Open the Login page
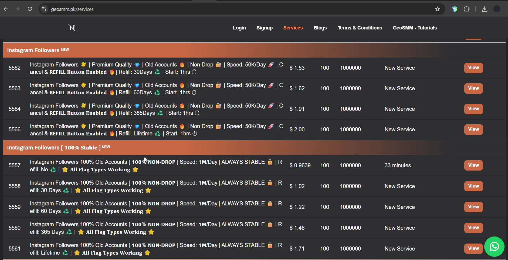Viewport: 508px width, 260px height. coord(239,28)
